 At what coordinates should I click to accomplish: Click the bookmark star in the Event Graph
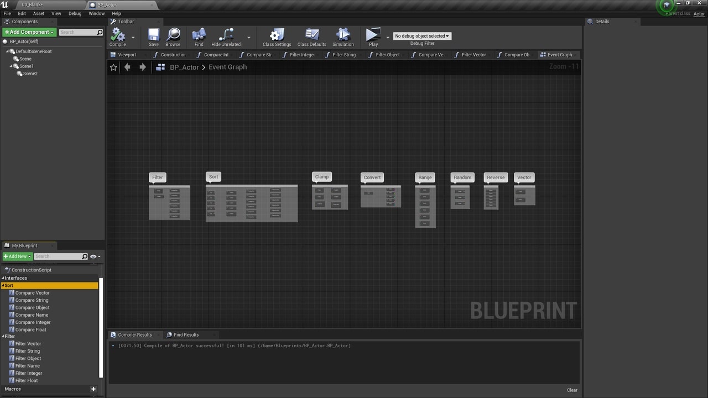coord(113,67)
